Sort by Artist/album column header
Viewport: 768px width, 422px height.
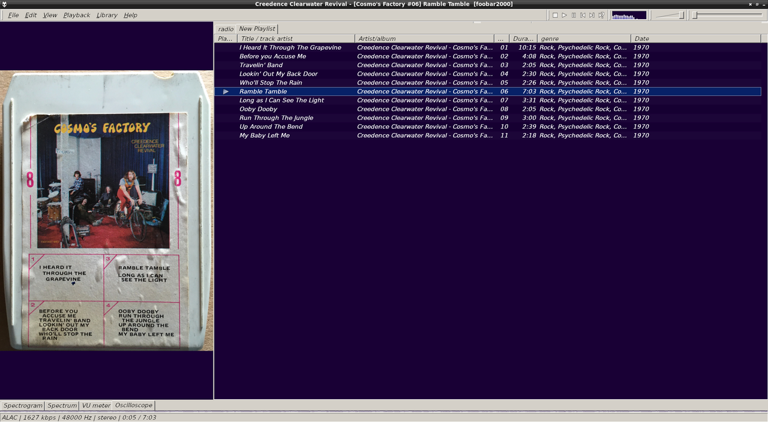coord(424,38)
